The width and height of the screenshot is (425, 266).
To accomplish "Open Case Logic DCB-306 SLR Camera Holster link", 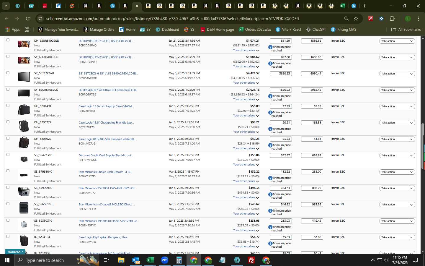I will 107,139.
